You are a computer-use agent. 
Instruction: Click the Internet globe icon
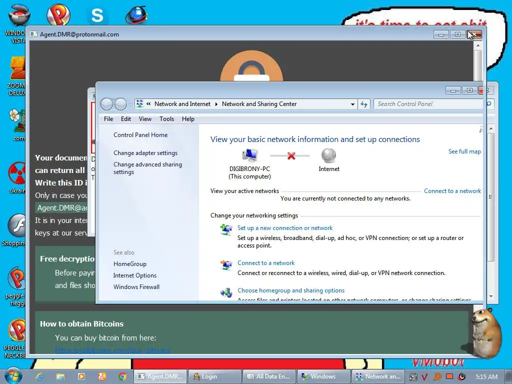(x=329, y=155)
